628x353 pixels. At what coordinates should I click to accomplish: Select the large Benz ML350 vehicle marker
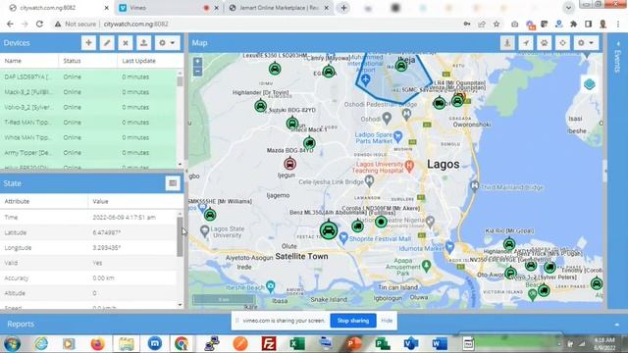point(329,230)
